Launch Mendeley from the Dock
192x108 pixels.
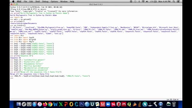point(124,104)
